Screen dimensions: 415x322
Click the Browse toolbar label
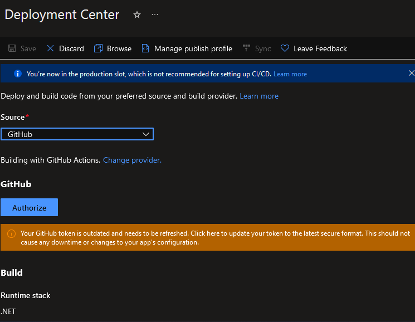click(119, 48)
